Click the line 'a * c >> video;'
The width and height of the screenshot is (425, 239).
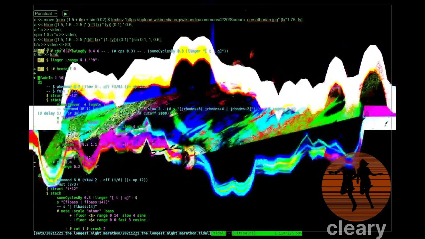[x=48, y=30]
